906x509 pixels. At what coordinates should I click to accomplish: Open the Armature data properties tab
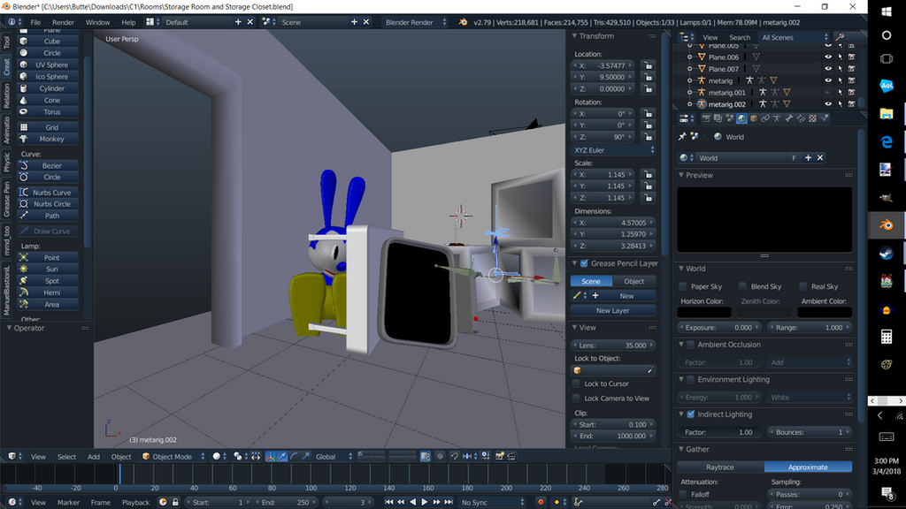[777, 118]
